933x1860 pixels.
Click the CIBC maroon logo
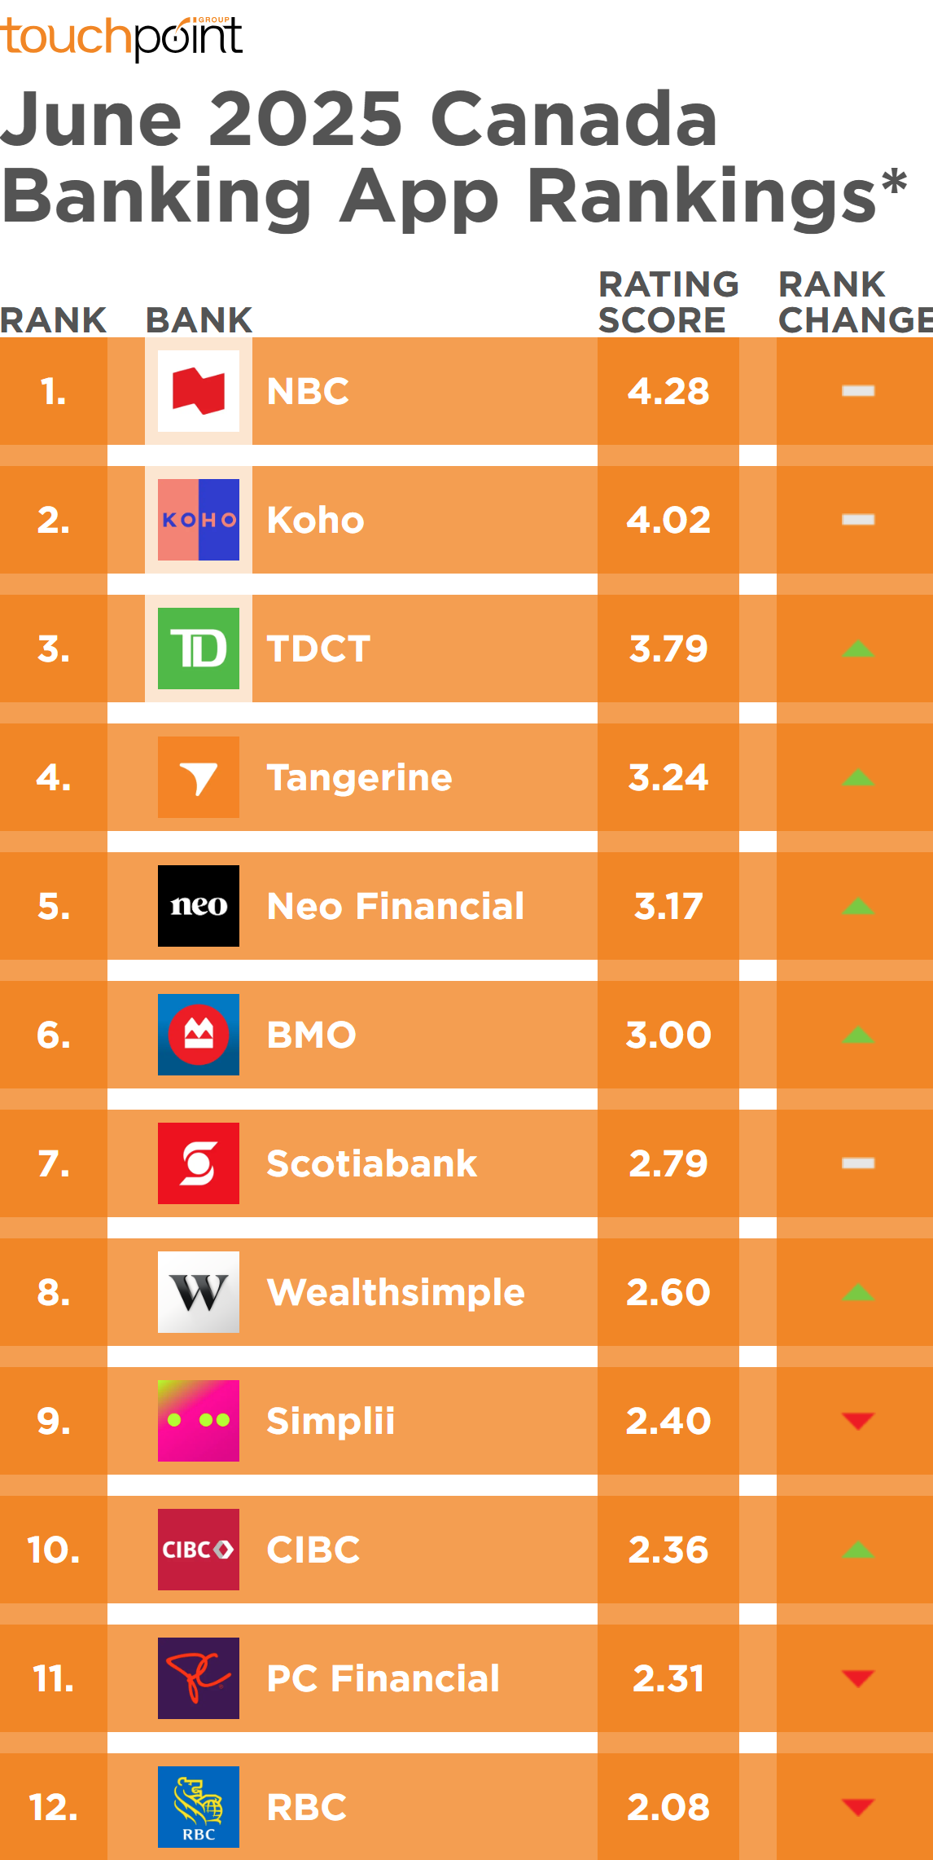(x=199, y=1550)
